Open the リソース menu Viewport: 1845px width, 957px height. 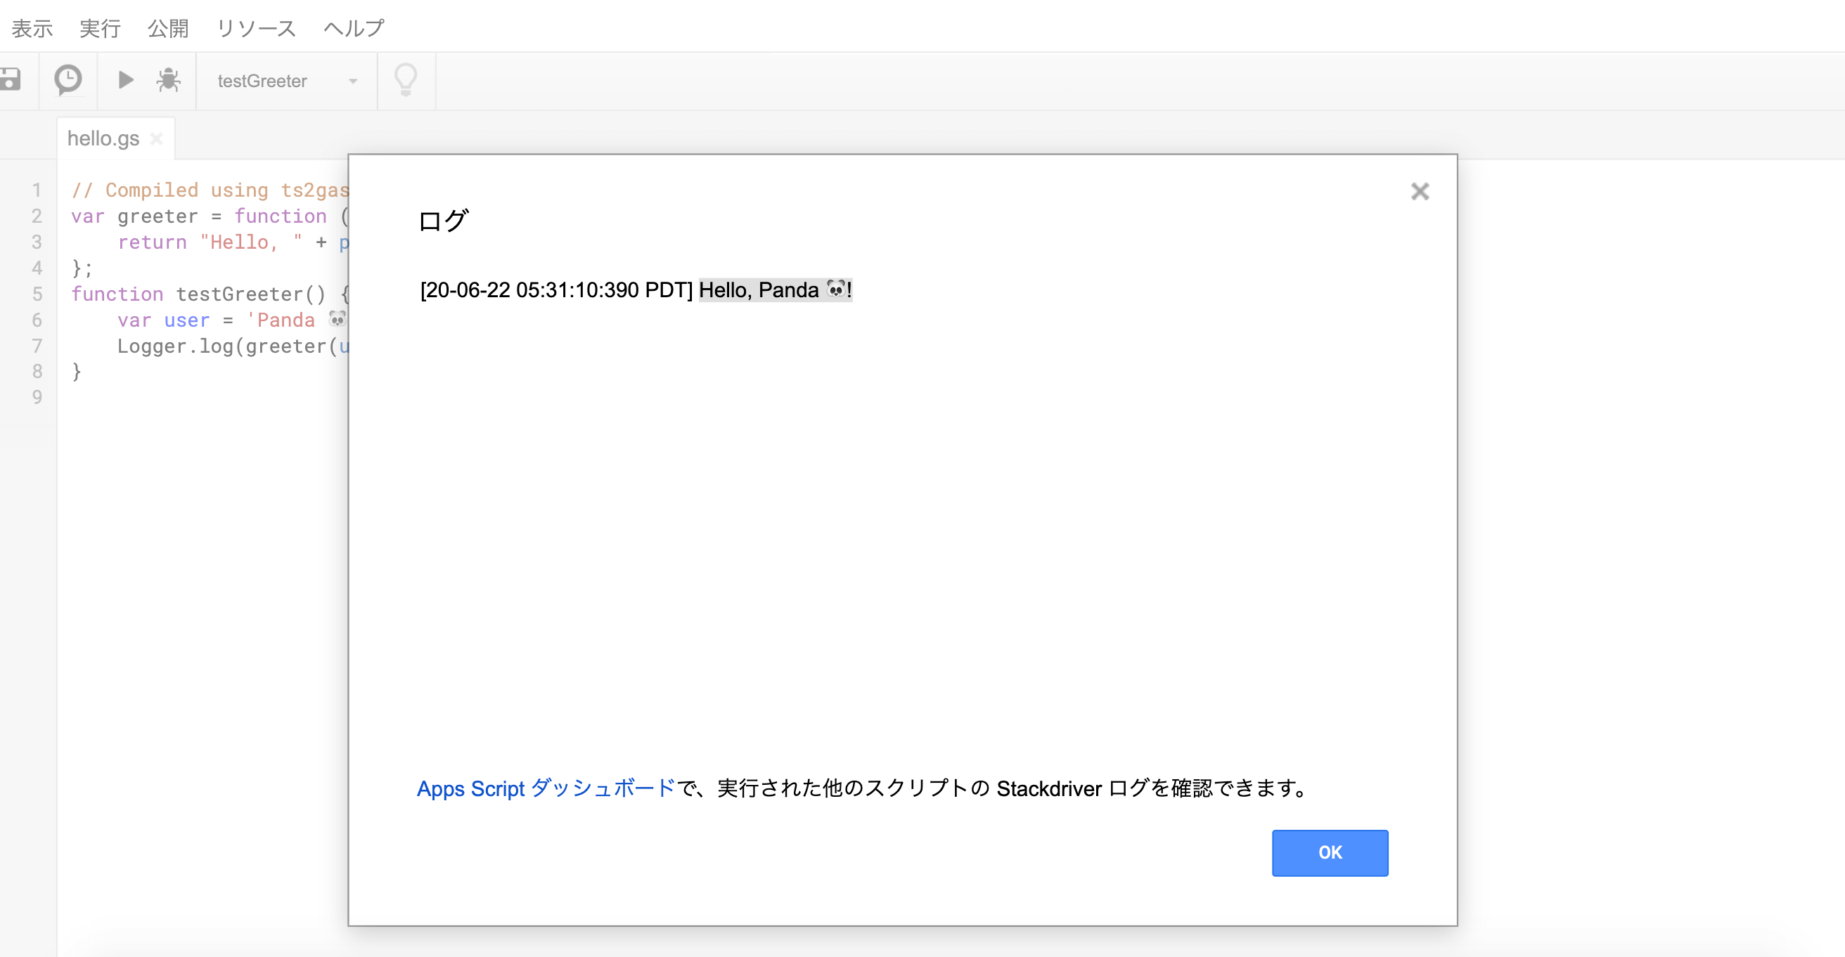(256, 28)
